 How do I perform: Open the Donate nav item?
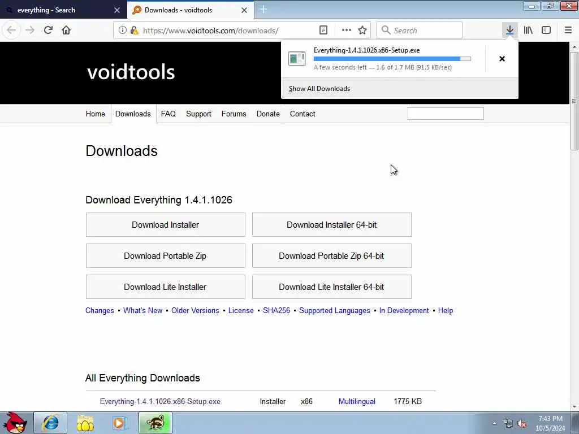[x=268, y=114]
